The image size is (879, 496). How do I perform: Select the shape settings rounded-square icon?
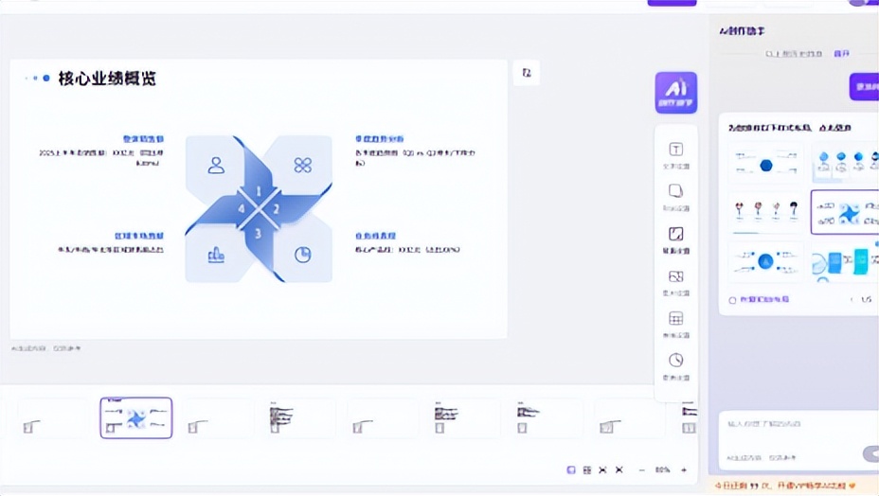[x=676, y=191]
